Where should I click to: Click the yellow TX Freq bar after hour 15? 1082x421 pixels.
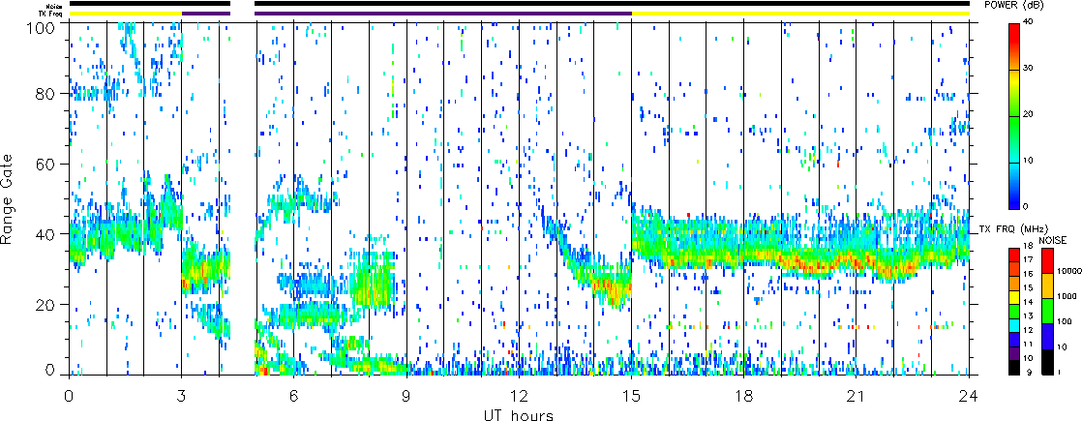pyautogui.click(x=800, y=14)
